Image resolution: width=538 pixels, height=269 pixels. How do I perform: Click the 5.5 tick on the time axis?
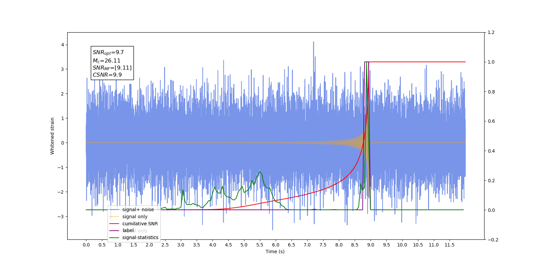tap(260, 245)
